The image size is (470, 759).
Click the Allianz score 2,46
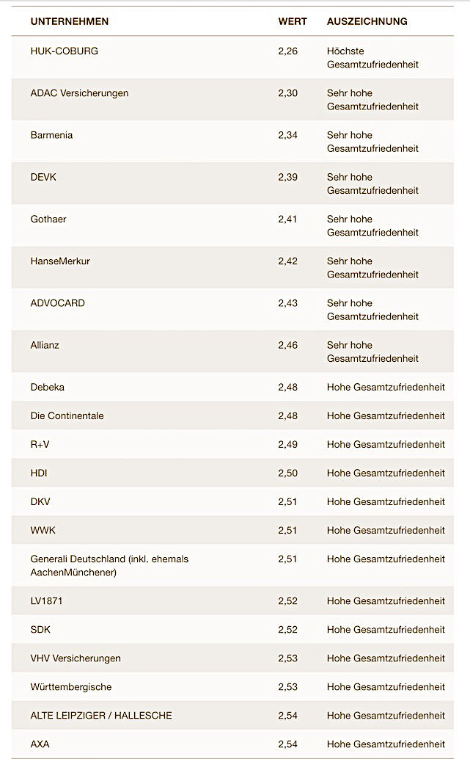(288, 344)
